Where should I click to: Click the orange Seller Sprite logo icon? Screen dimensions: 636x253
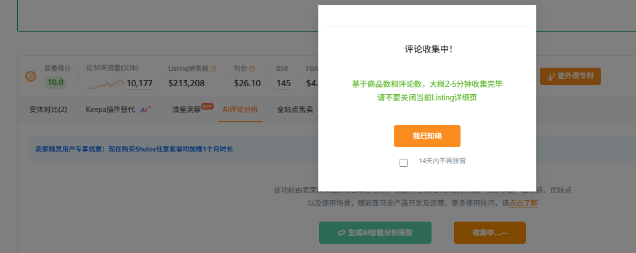[x=31, y=76]
